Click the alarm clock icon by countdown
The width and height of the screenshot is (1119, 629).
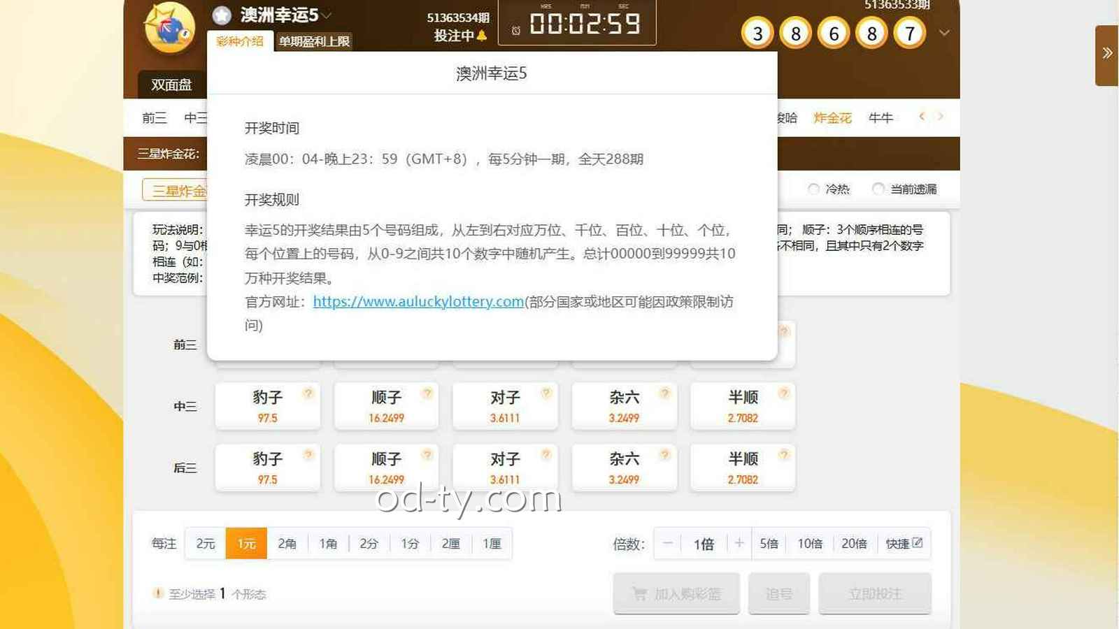[516, 31]
